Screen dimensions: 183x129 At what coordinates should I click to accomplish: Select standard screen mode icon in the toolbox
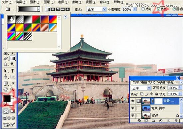click(x=5, y=118)
